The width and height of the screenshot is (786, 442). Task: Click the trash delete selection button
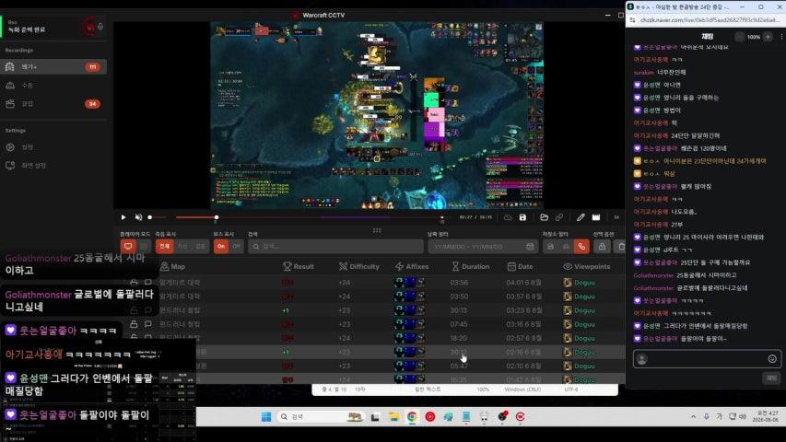pyautogui.click(x=620, y=247)
